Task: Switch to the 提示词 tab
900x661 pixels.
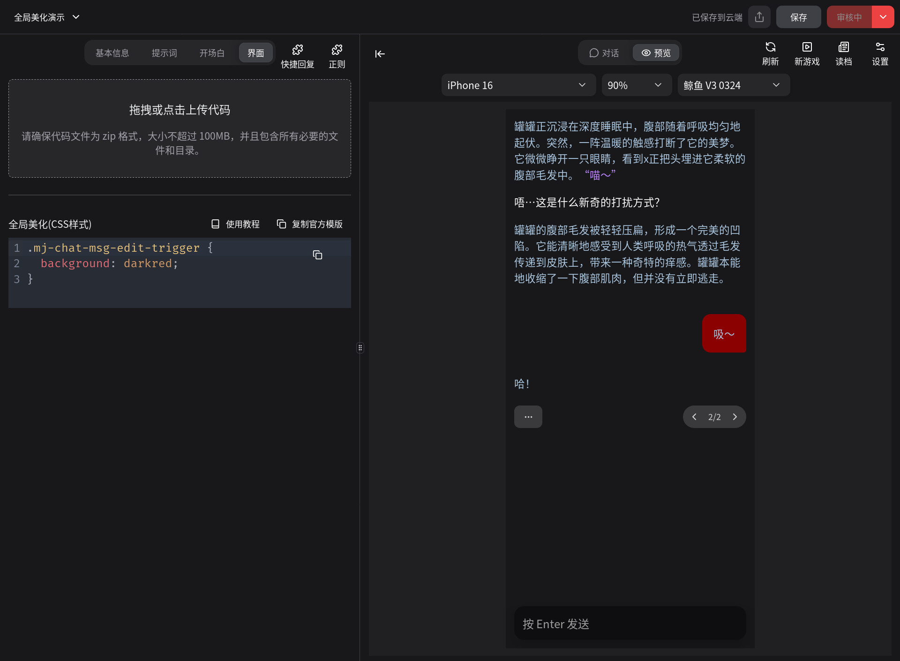Action: click(x=165, y=53)
